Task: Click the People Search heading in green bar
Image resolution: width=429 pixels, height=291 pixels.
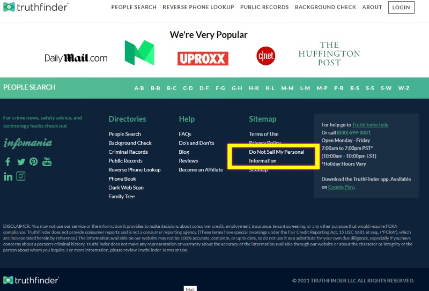Action: [x=29, y=87]
